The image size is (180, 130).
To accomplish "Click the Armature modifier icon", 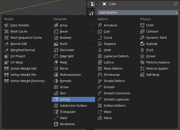I will [x=100, y=25].
